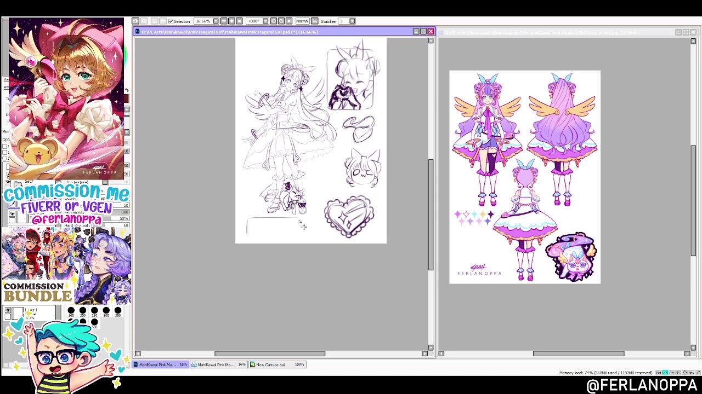Close the MahiKawai psd document window
This screenshot has height=394, width=702.
tap(431, 32)
